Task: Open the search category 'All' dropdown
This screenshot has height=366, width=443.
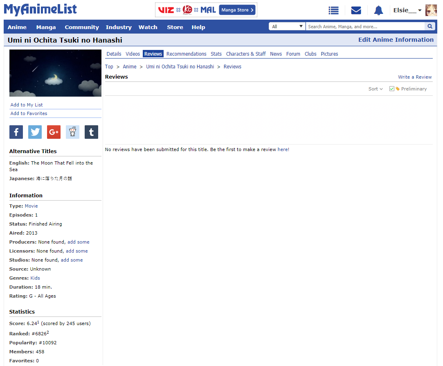Action: pos(287,27)
